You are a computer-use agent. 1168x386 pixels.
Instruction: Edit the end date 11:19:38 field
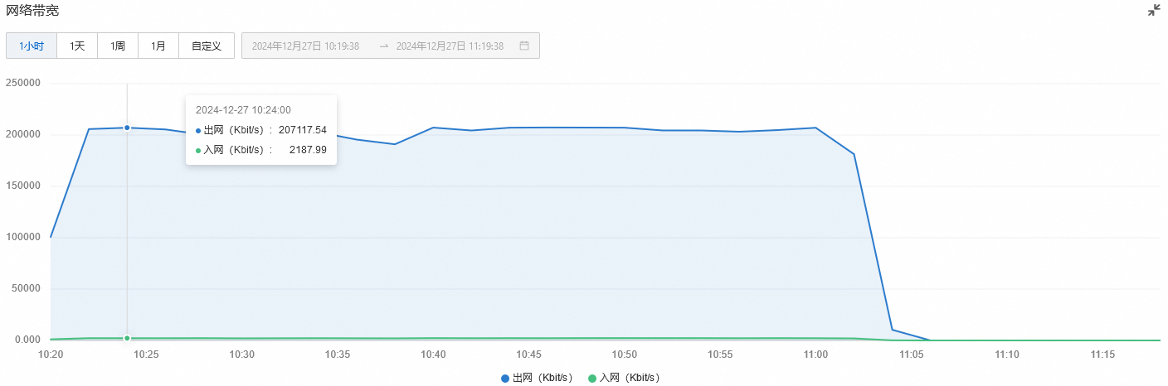coord(450,46)
